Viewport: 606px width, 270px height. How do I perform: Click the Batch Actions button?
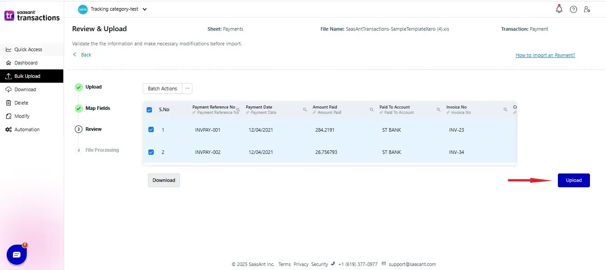163,89
